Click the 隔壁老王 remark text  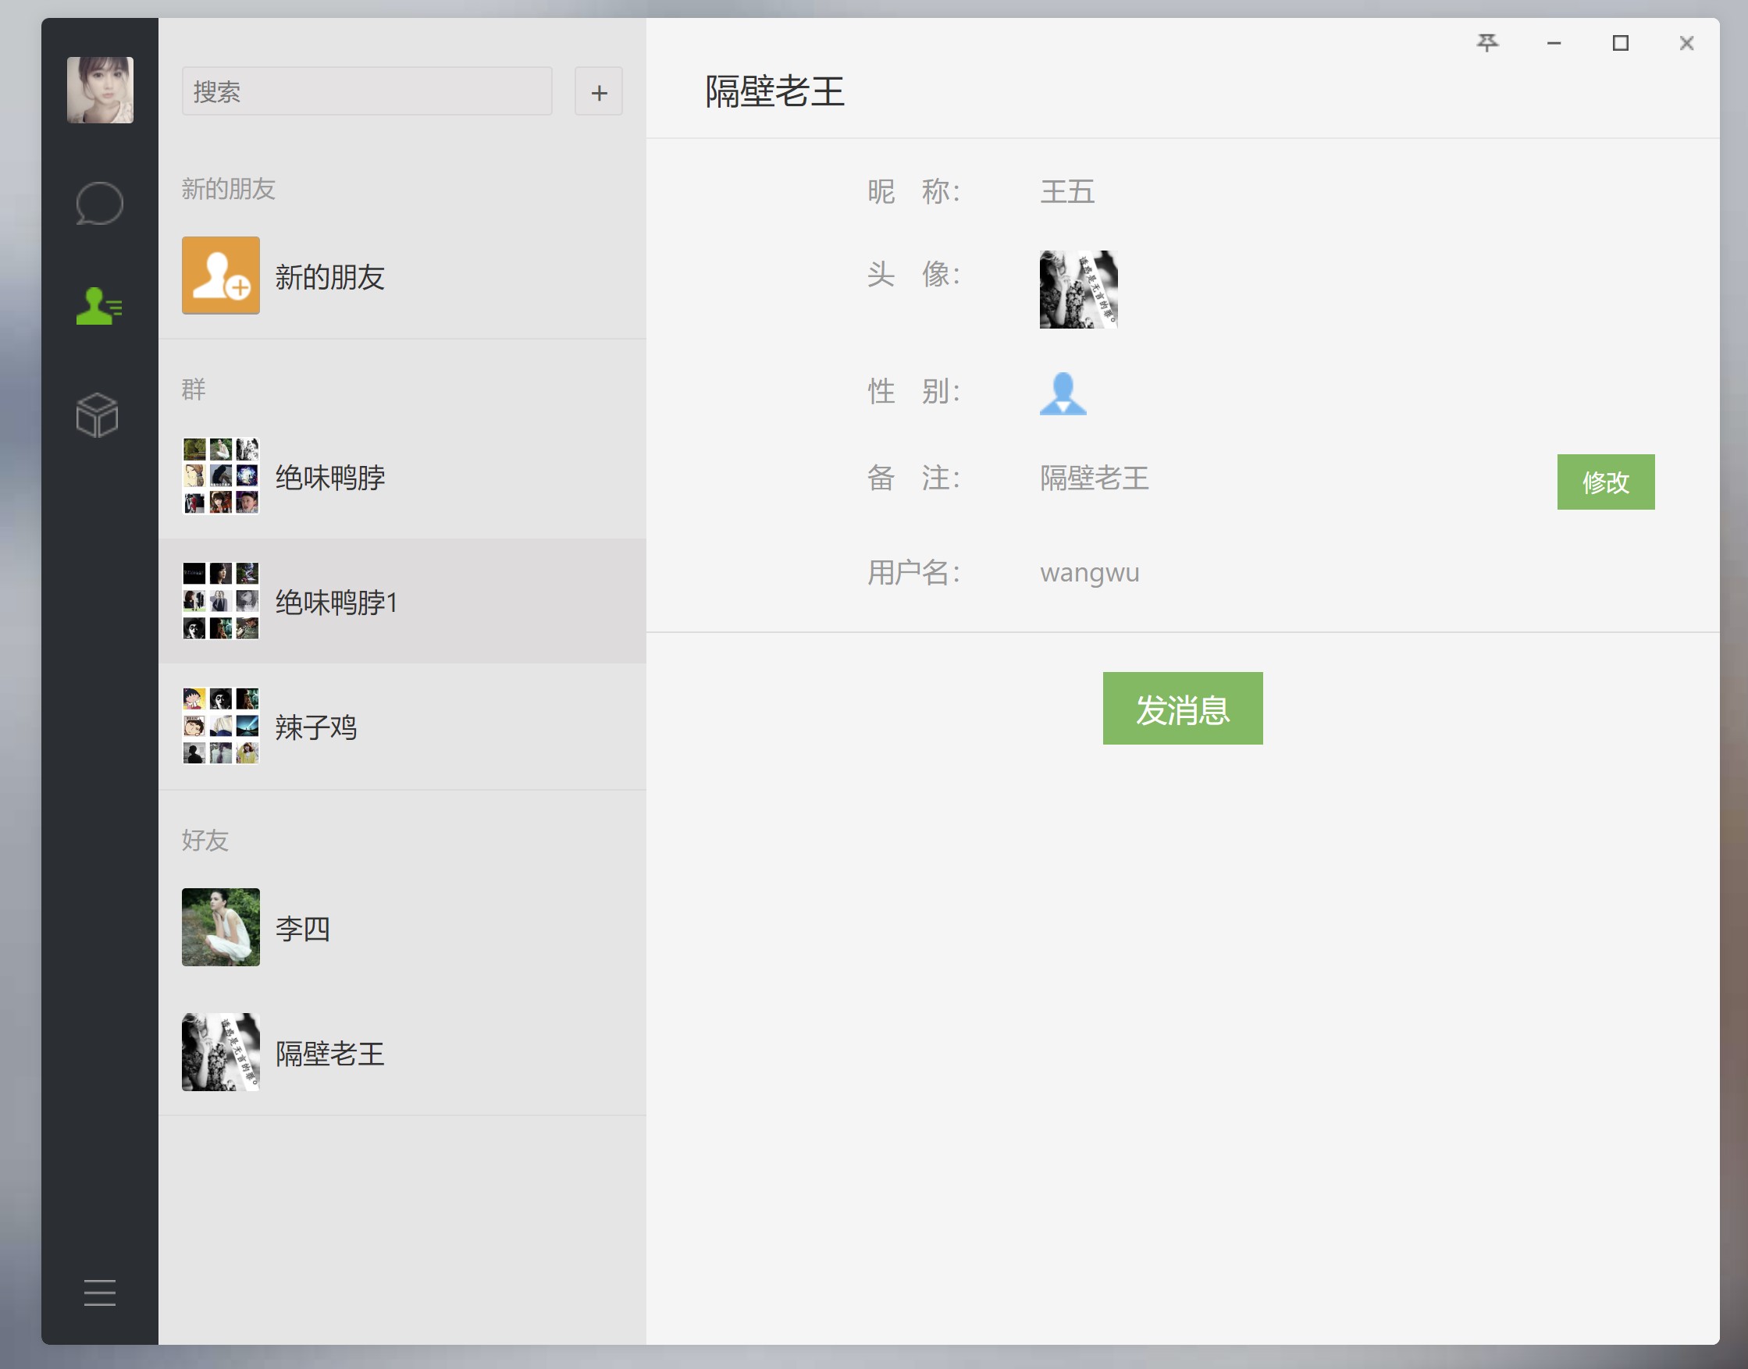click(1094, 478)
